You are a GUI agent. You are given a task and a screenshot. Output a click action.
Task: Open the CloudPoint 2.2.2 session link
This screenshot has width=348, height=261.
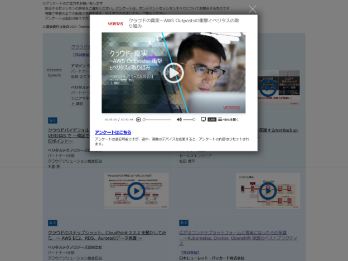[107, 235]
